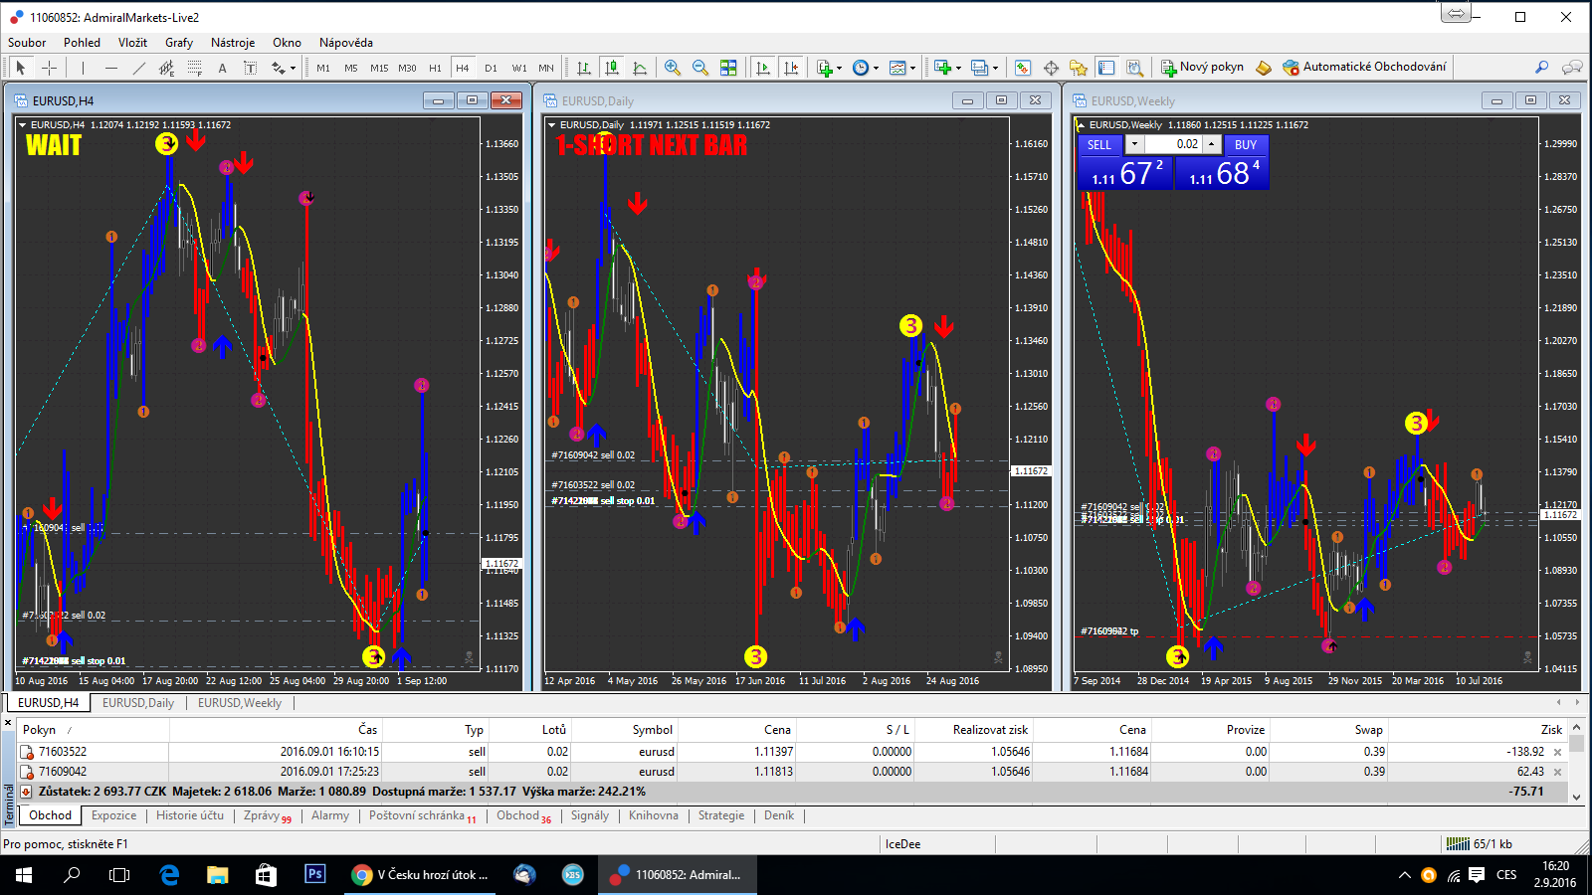
Task: Open the Grafy menu
Action: (x=179, y=43)
